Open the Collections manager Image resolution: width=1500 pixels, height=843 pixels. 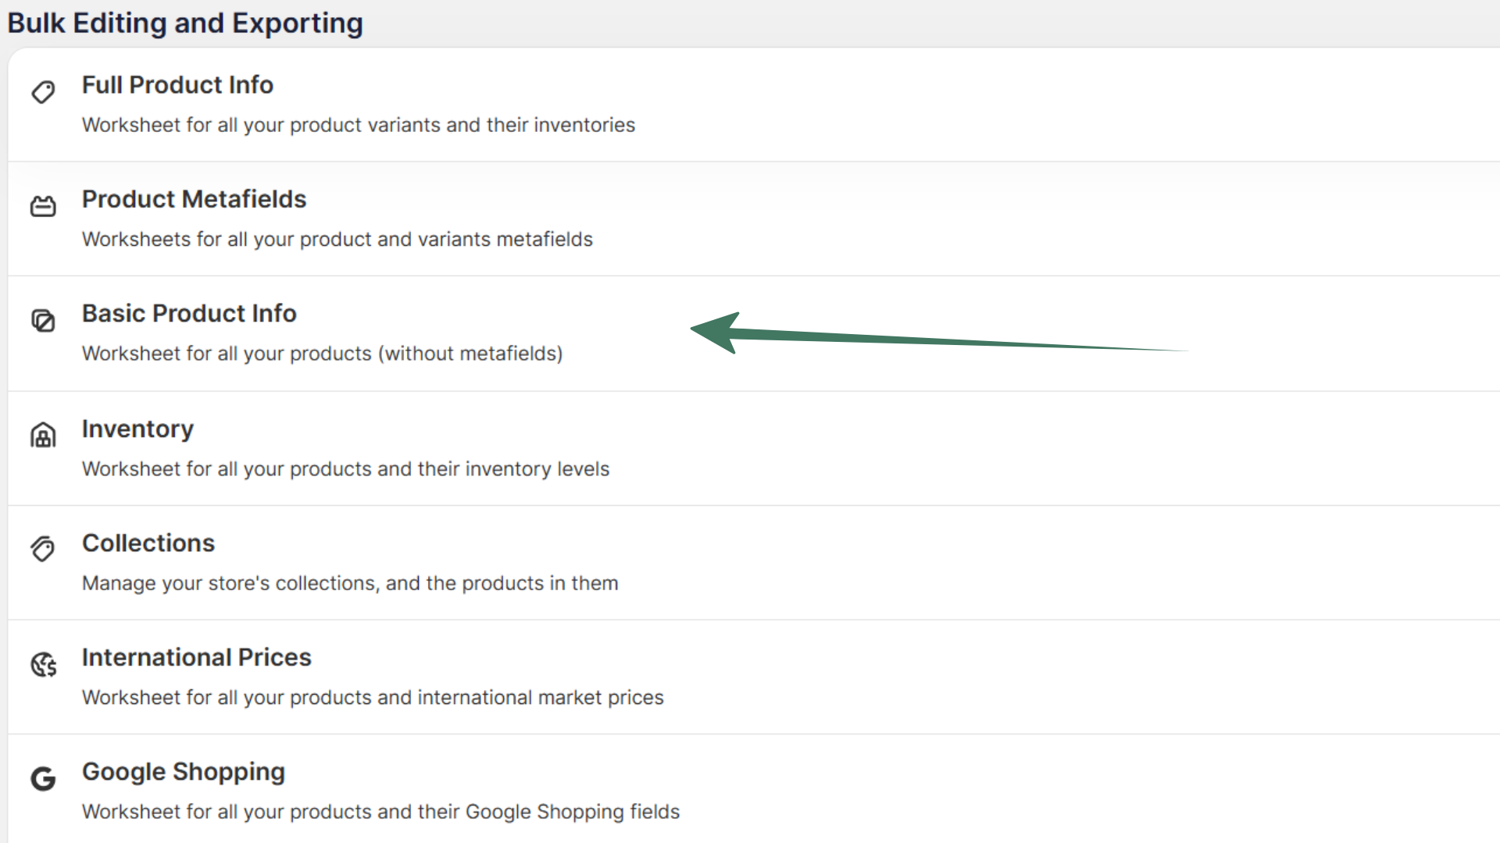(x=148, y=542)
